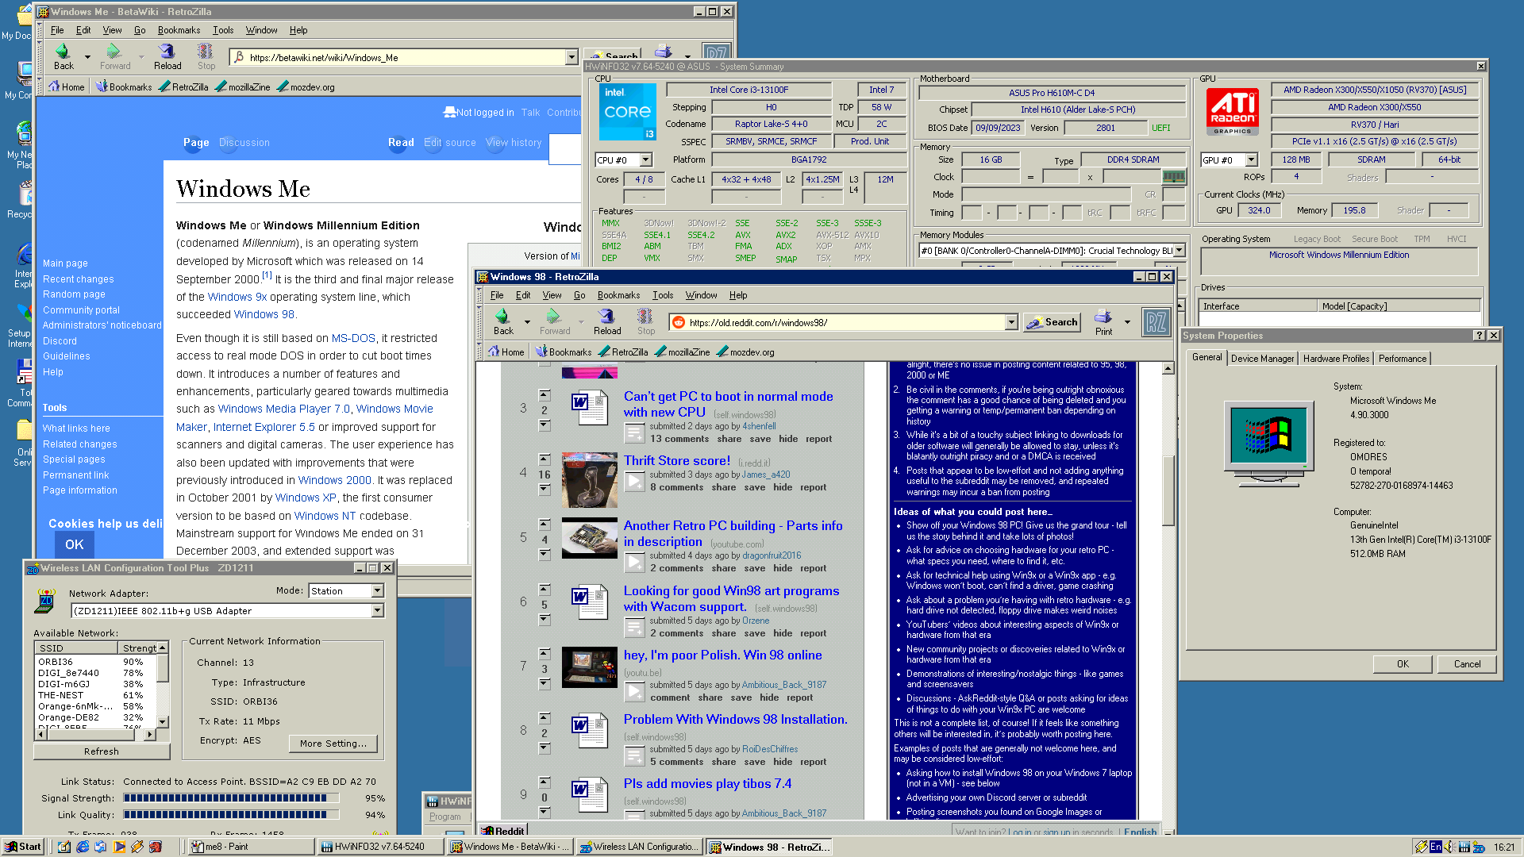Viewport: 1524px width, 857px height.
Task: Click the Refresh networks button
Action: coord(101,751)
